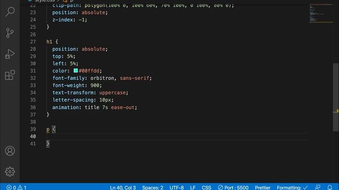Viewport: 339px width, 190px height.
Task: Open the Manage gear menu
Action: [x=10, y=172]
